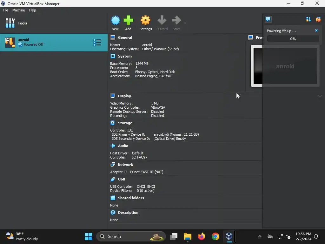This screenshot has height=244, width=325.
Task: Click the anroid preview thumbnail
Action: click(285, 66)
